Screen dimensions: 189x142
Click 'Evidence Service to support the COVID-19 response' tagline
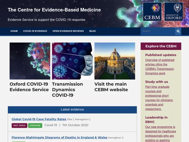(46, 20)
